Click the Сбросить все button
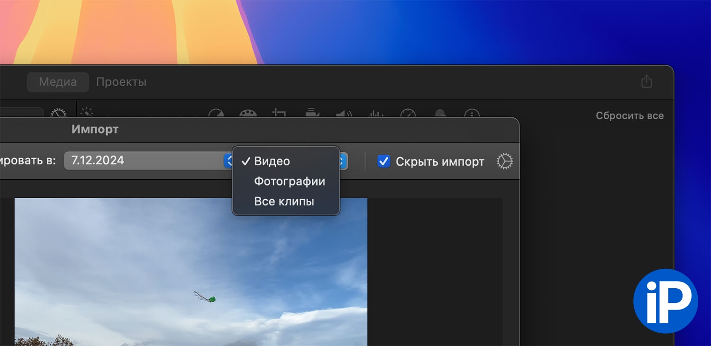This screenshot has height=346, width=711. [x=629, y=116]
